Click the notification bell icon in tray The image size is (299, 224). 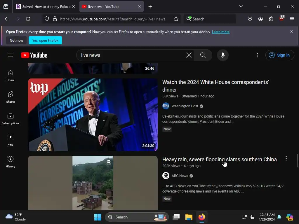coord(279,217)
